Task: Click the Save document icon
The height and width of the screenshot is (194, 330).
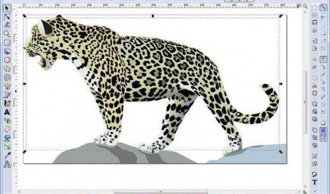Action: (315, 22)
